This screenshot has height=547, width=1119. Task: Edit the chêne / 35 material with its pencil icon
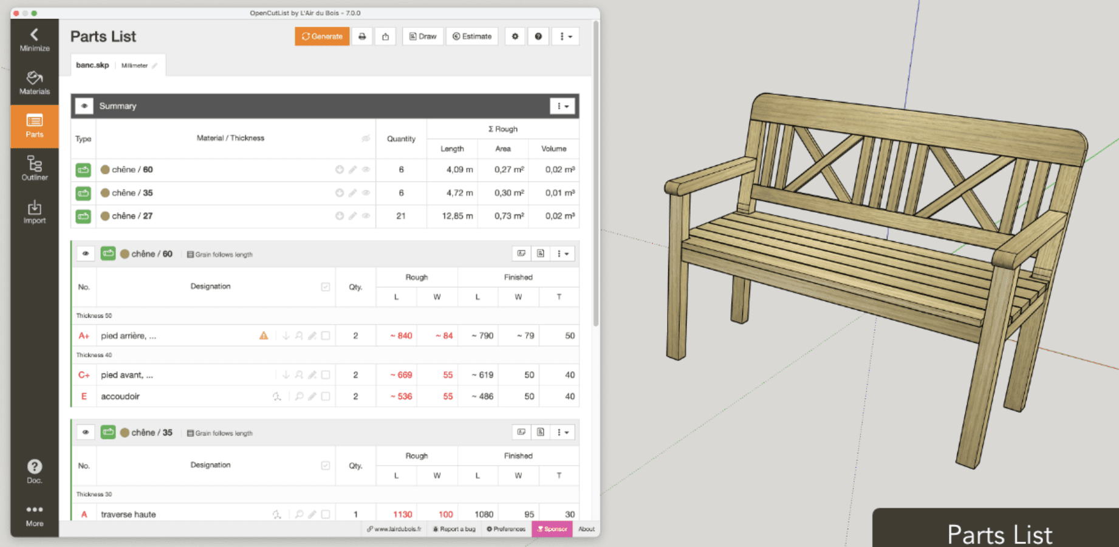352,193
